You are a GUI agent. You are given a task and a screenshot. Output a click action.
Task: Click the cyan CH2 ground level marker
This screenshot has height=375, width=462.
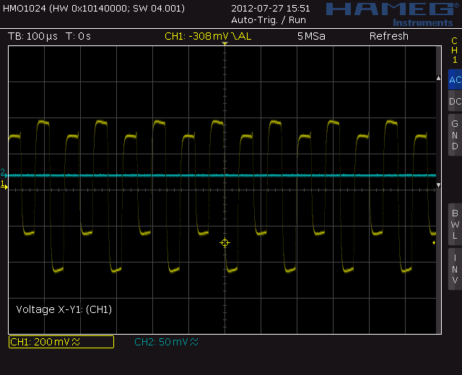click(x=4, y=174)
